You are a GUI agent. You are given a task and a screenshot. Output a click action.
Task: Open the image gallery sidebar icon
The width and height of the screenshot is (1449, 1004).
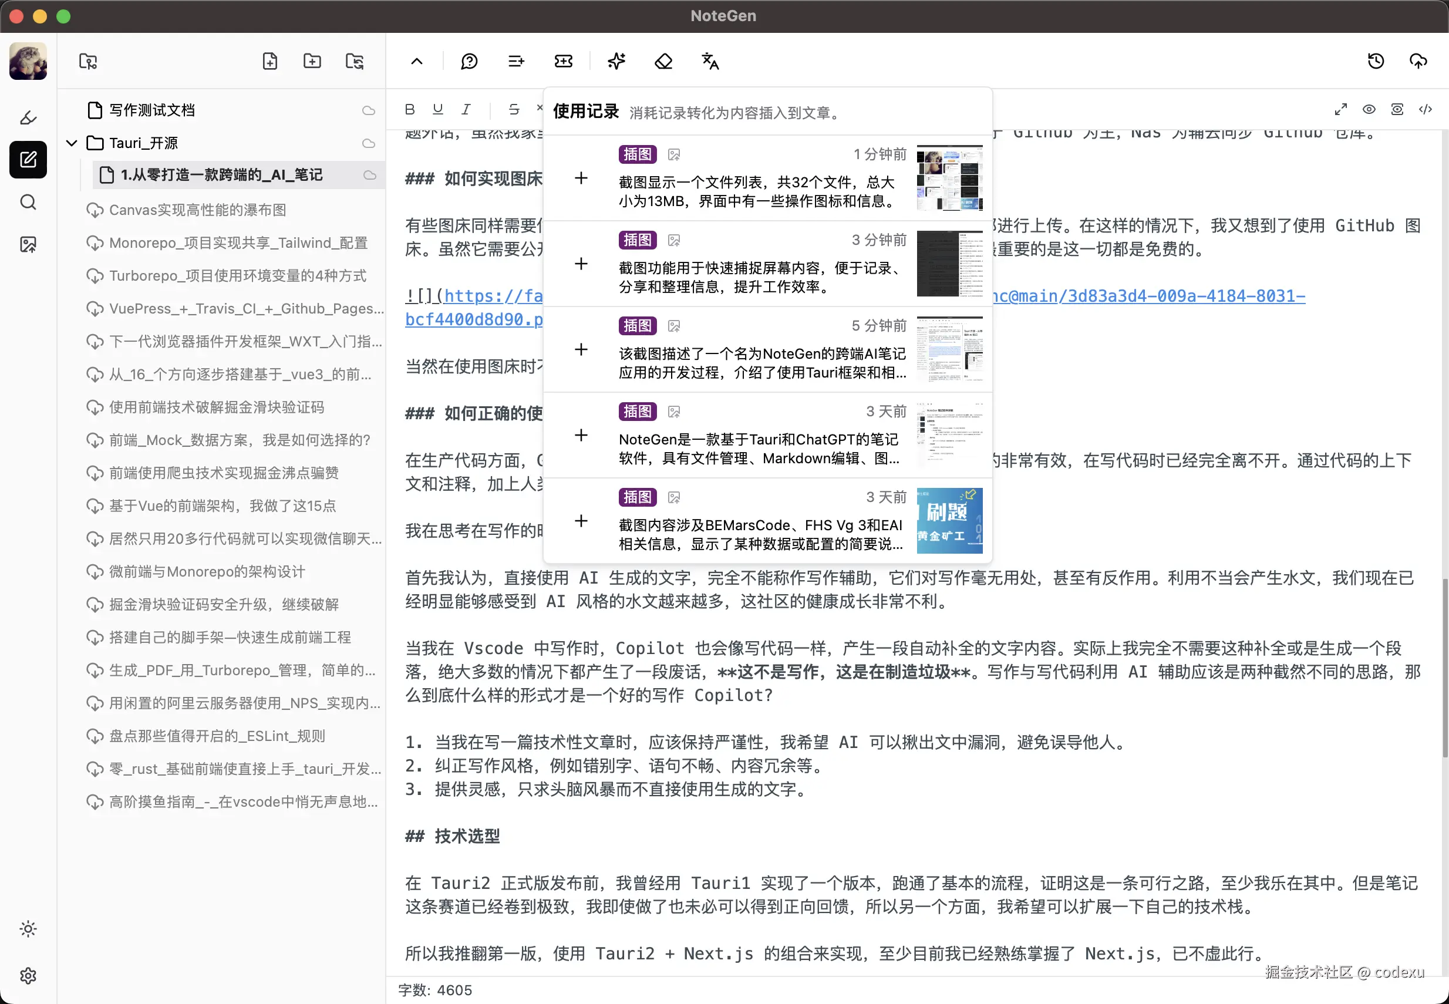[28, 244]
